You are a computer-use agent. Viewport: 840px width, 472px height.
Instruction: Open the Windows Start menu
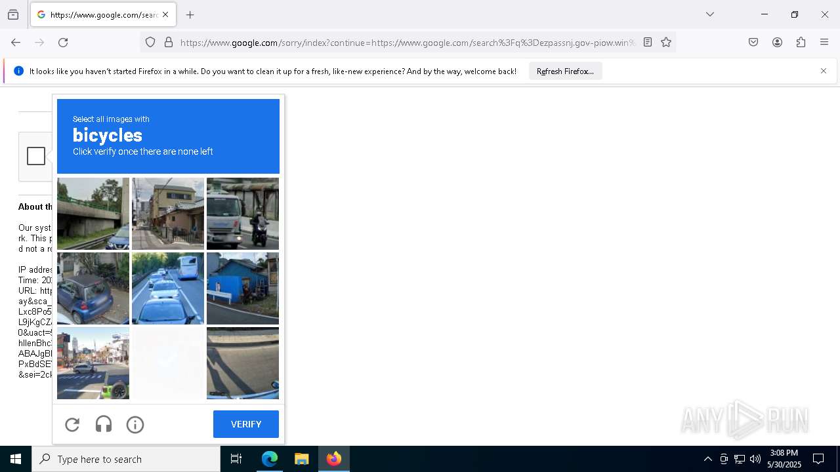click(x=16, y=459)
